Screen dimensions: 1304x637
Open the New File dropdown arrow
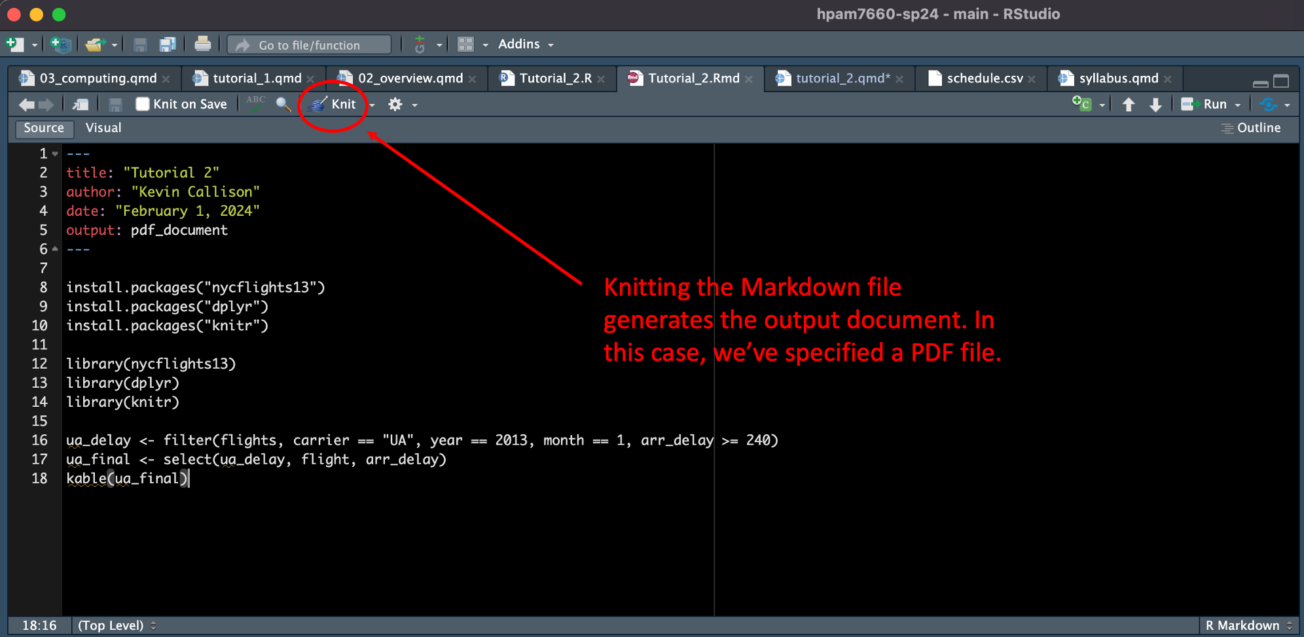pos(35,45)
